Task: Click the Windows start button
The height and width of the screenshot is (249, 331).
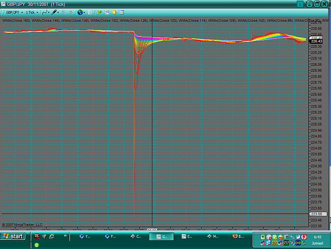Action: pyautogui.click(x=13, y=236)
